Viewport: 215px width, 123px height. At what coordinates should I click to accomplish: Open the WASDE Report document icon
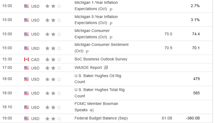point(106,68)
